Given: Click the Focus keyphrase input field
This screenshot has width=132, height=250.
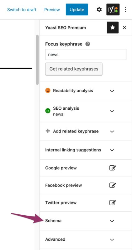Looking at the screenshot, I should [86, 54].
